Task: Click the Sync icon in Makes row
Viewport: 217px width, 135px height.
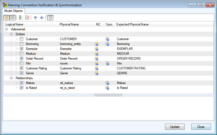Action: pyautogui.click(x=107, y=83)
